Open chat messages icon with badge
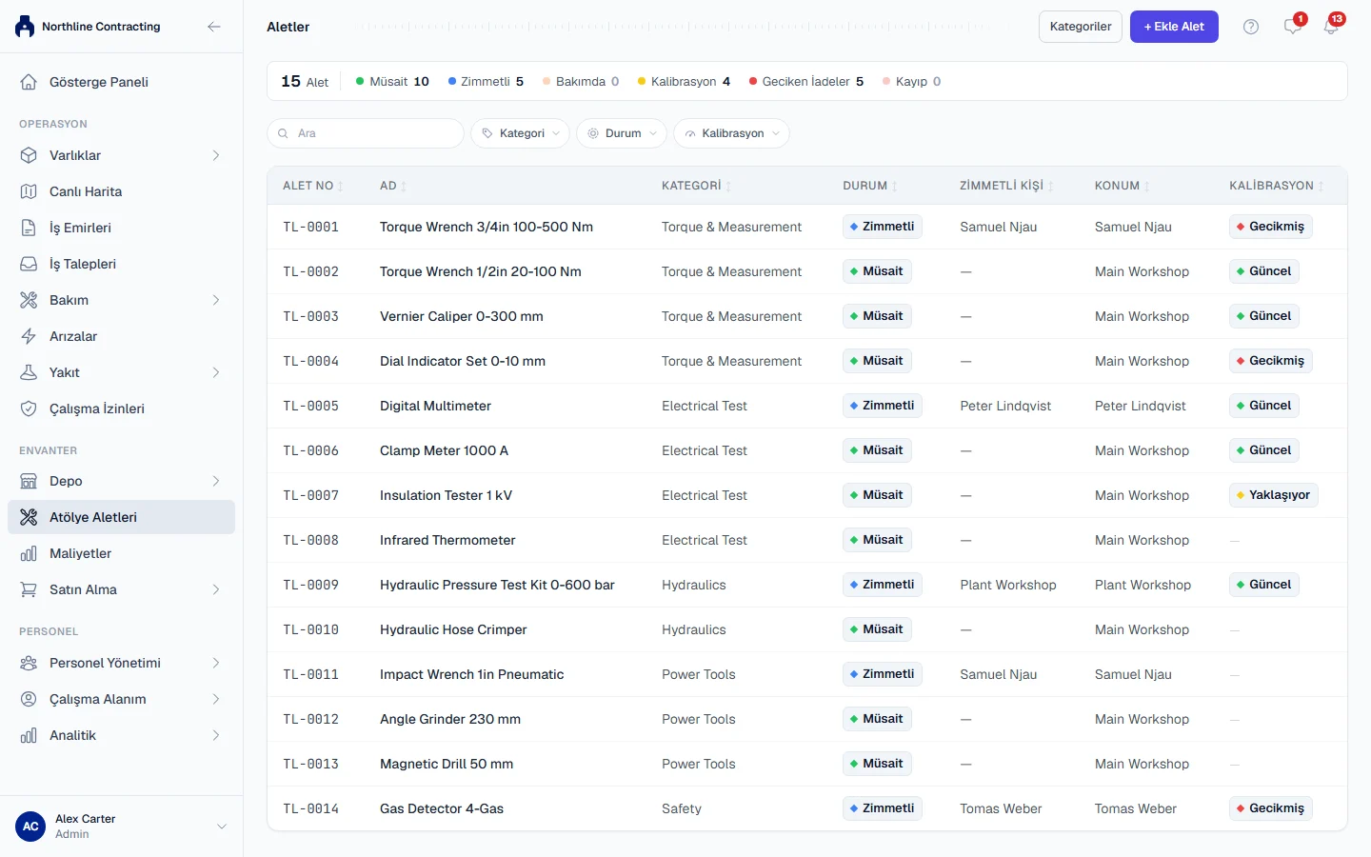1371x857 pixels. pos(1292,27)
